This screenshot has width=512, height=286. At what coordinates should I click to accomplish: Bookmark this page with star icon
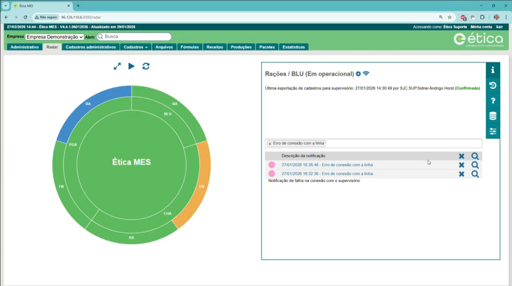click(x=450, y=17)
